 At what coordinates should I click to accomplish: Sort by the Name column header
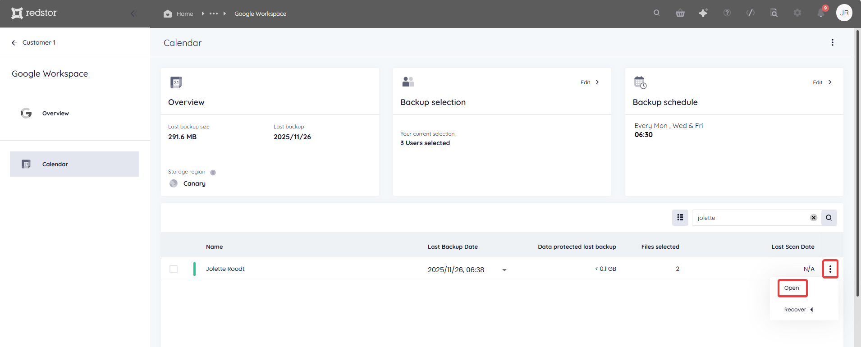point(215,247)
